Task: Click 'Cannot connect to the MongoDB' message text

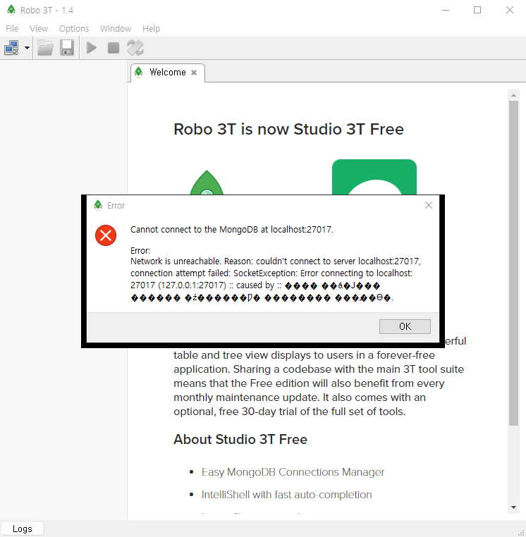Action: pyautogui.click(x=232, y=230)
